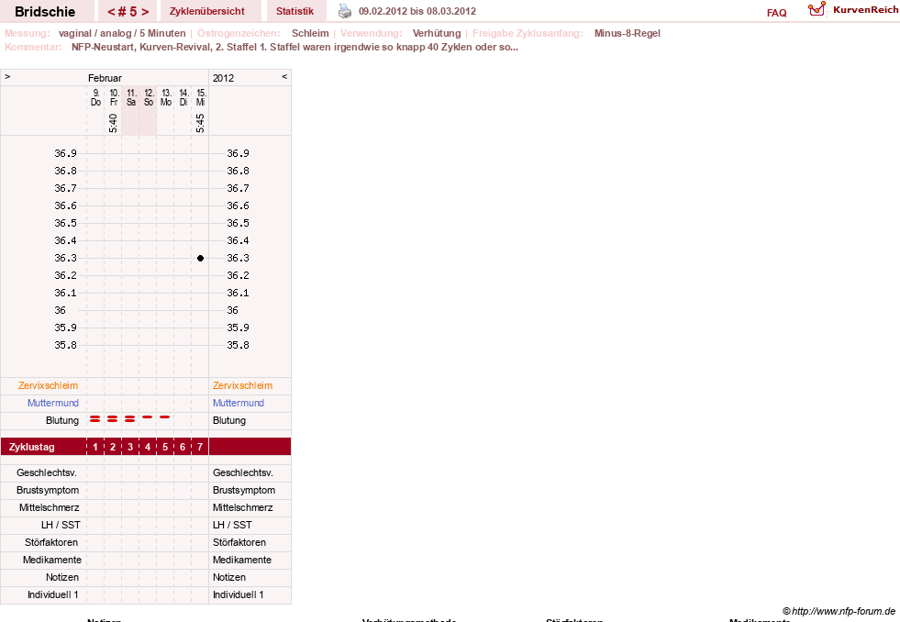Click the left Muttermund label
This screenshot has width=900, height=622.
pos(53,403)
